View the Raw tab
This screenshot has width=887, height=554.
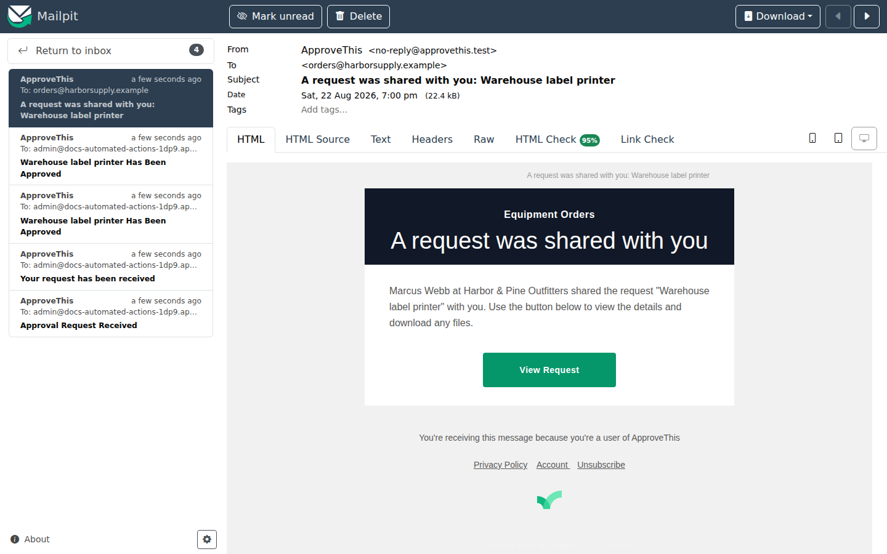click(484, 140)
